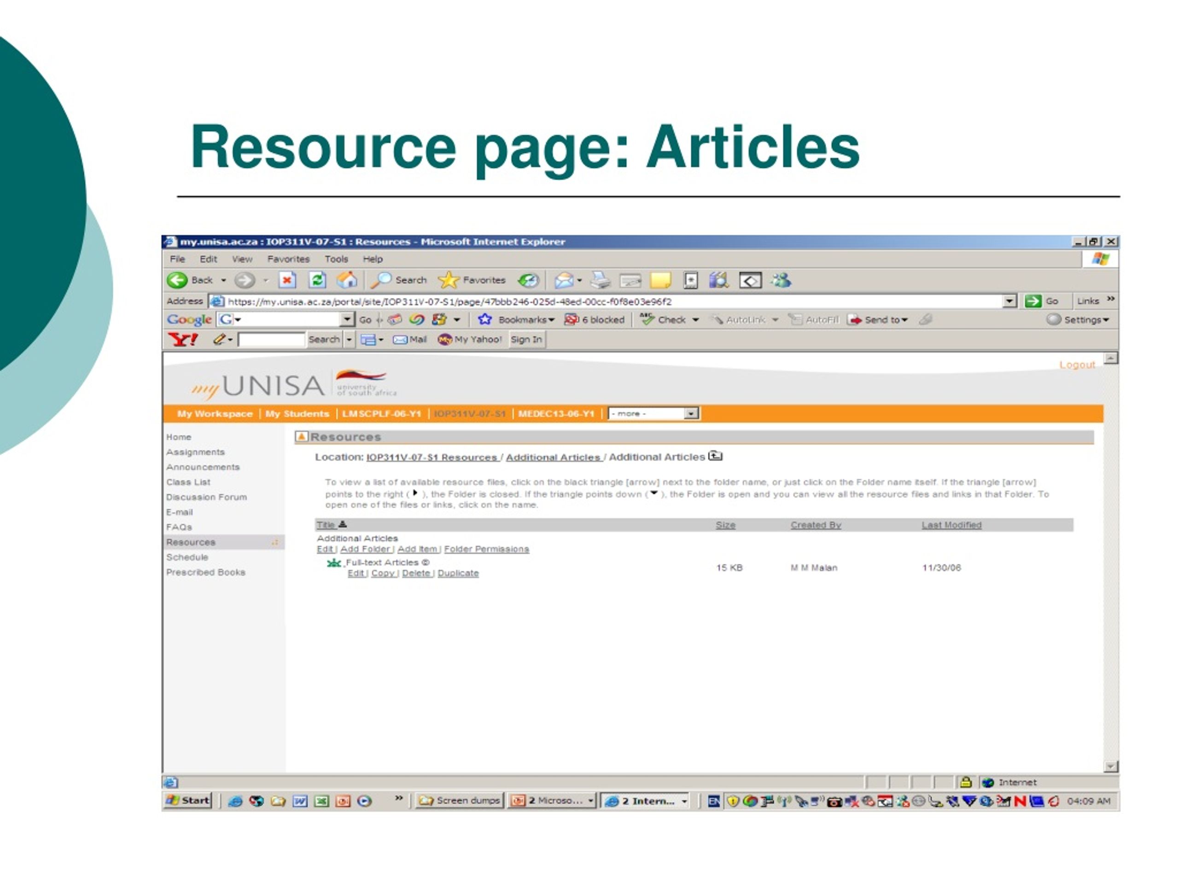Refresh the page with the Refresh icon
The height and width of the screenshot is (884, 1179).
318,280
